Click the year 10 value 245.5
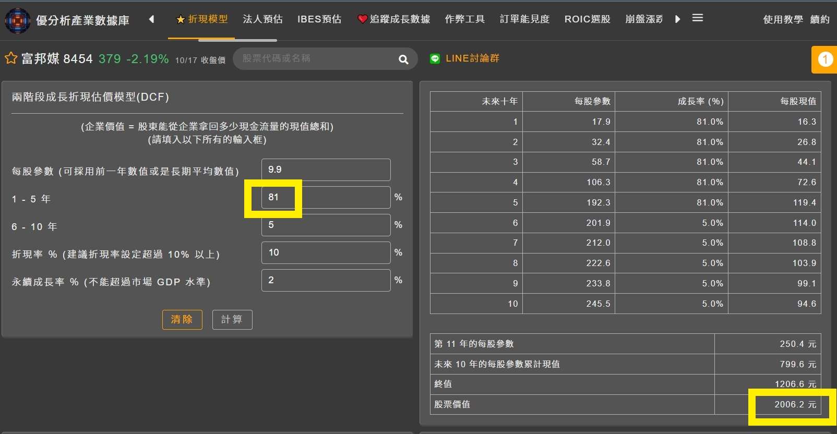Image resolution: width=837 pixels, height=434 pixels. tap(599, 304)
